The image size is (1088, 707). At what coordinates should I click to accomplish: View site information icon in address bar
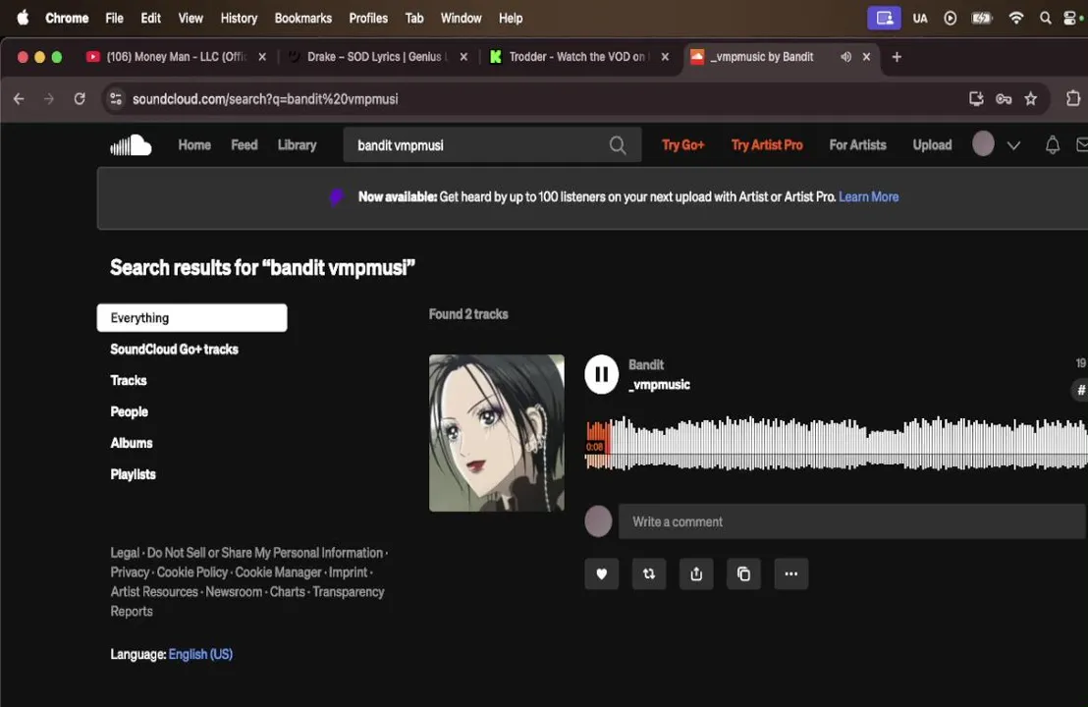tap(116, 99)
